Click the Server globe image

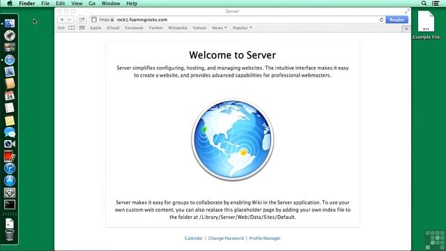coord(232,139)
